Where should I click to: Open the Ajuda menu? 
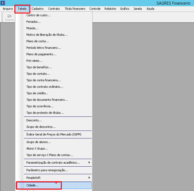point(150,9)
